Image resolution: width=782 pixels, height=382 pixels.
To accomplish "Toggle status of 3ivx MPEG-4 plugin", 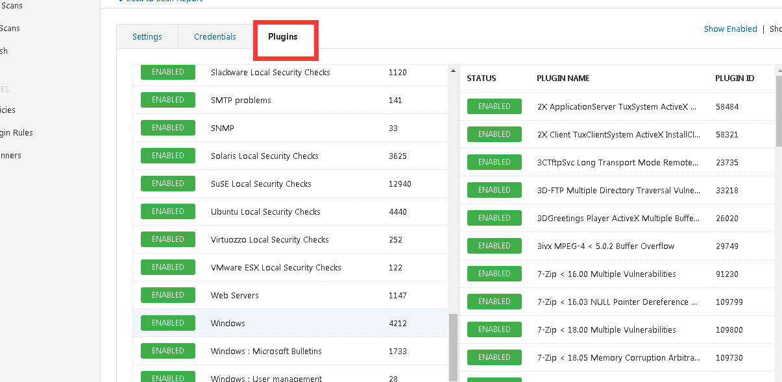I will click(x=495, y=246).
